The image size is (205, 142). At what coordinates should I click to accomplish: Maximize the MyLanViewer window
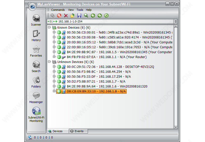(x=172, y=4)
